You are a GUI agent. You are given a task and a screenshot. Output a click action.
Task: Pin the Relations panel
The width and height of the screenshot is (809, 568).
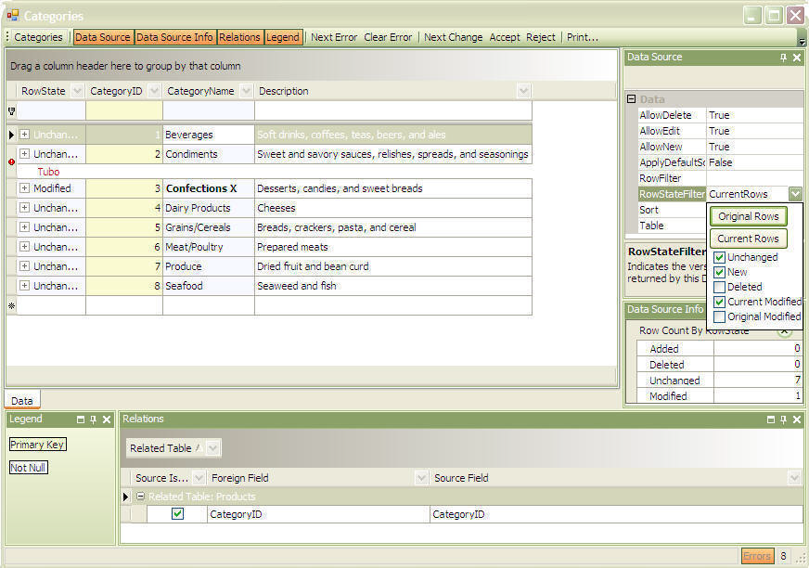pos(782,420)
